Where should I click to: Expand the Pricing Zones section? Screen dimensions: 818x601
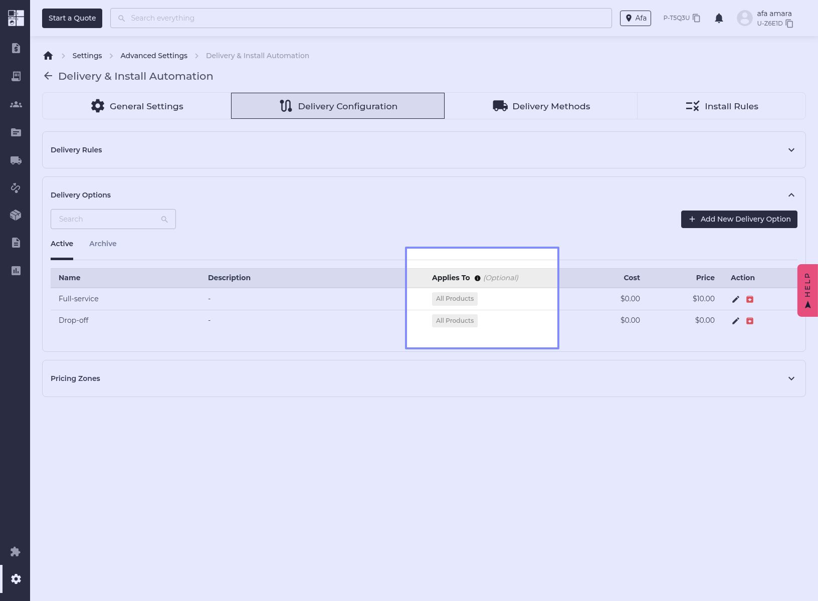pyautogui.click(x=791, y=378)
